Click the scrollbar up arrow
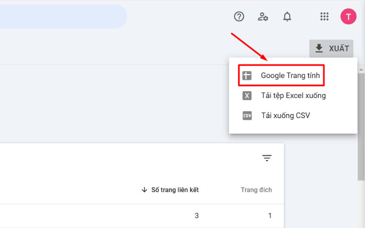Image resolution: width=365 pixels, height=228 pixels. pos(361,70)
